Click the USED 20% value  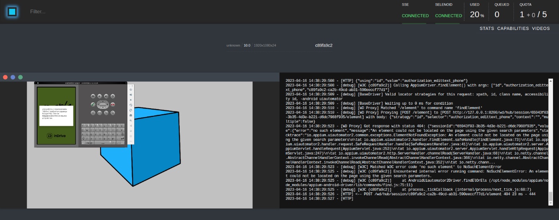tap(477, 15)
